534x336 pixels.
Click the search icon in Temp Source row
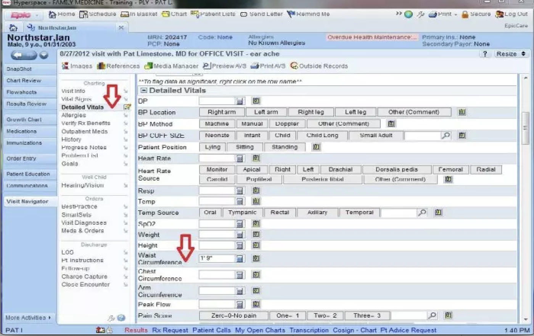click(422, 213)
